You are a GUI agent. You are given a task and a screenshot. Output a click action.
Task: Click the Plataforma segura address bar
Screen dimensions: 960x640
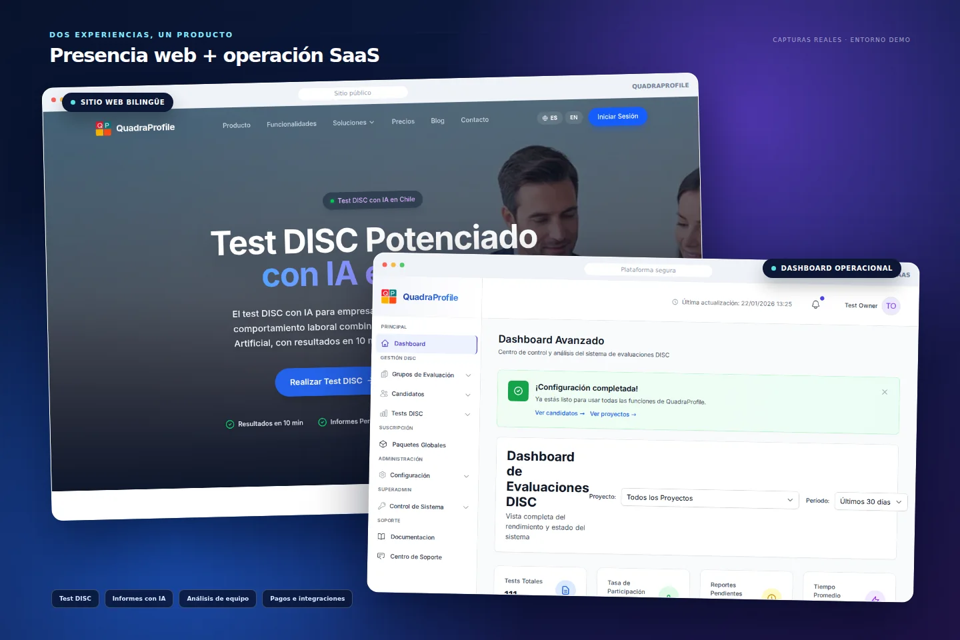tap(648, 270)
